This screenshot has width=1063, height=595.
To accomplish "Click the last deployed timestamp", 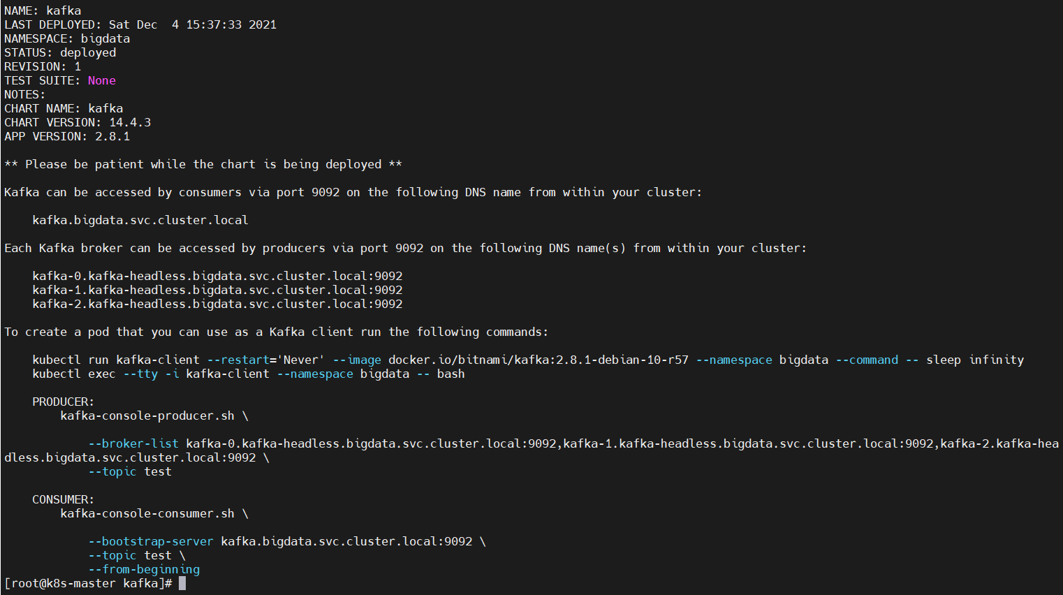I will point(193,24).
